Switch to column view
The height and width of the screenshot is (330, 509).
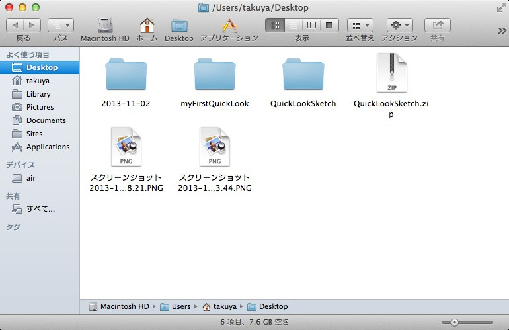tap(311, 25)
